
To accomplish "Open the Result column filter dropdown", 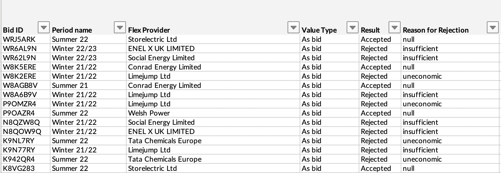I will [x=394, y=27].
